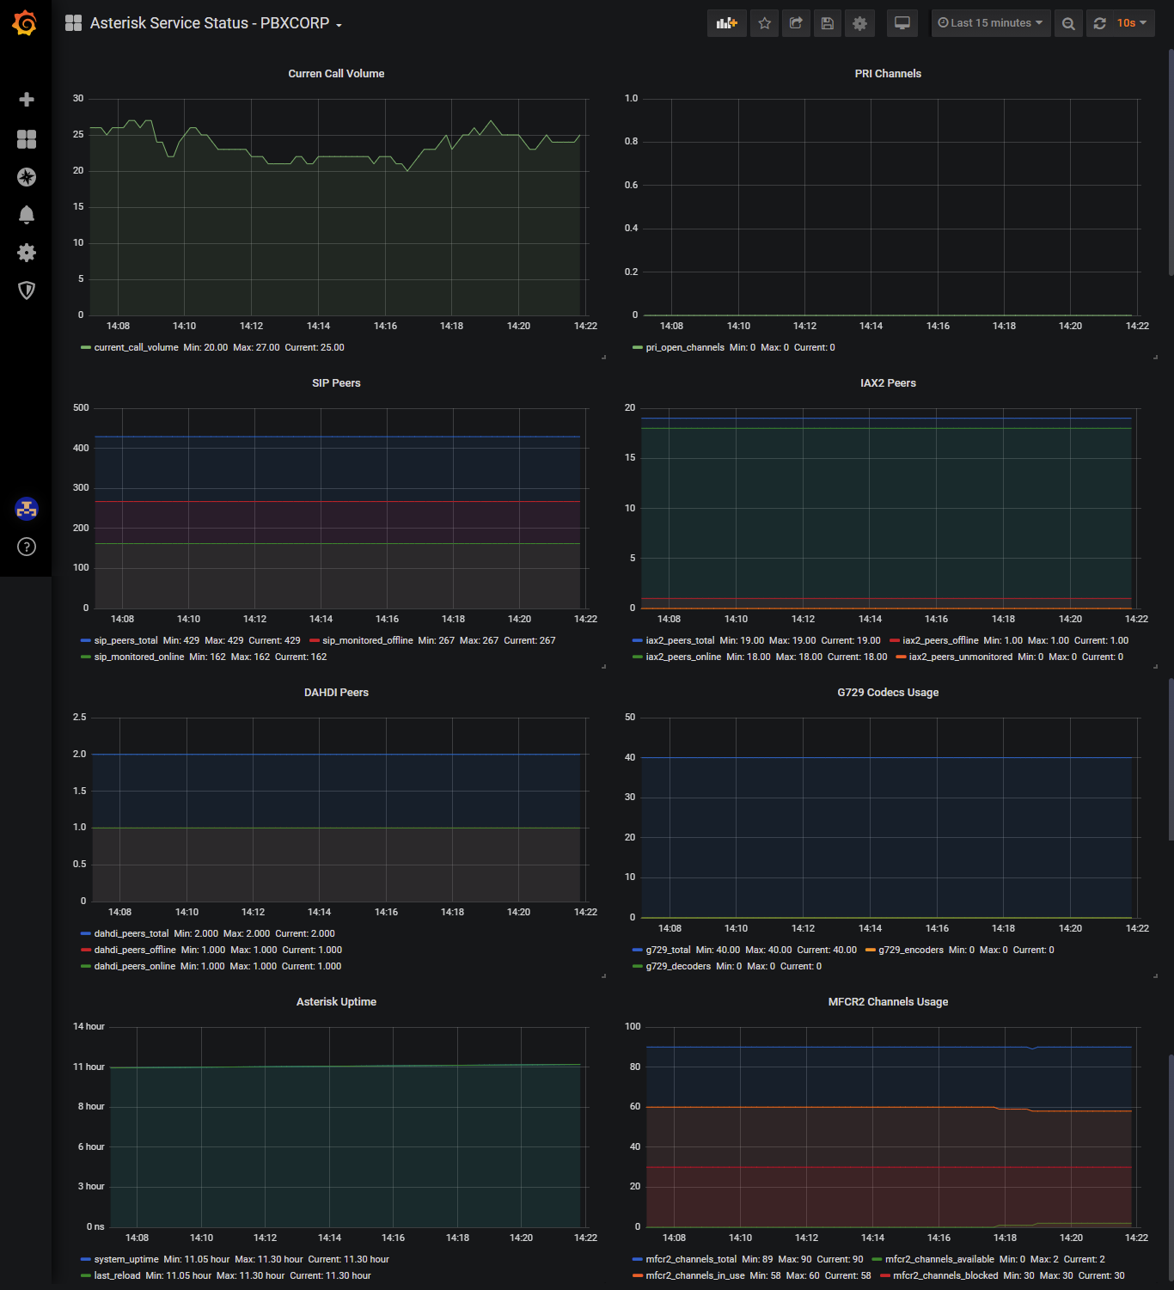Open the Help question mark icon
The width and height of the screenshot is (1174, 1290).
(x=27, y=547)
